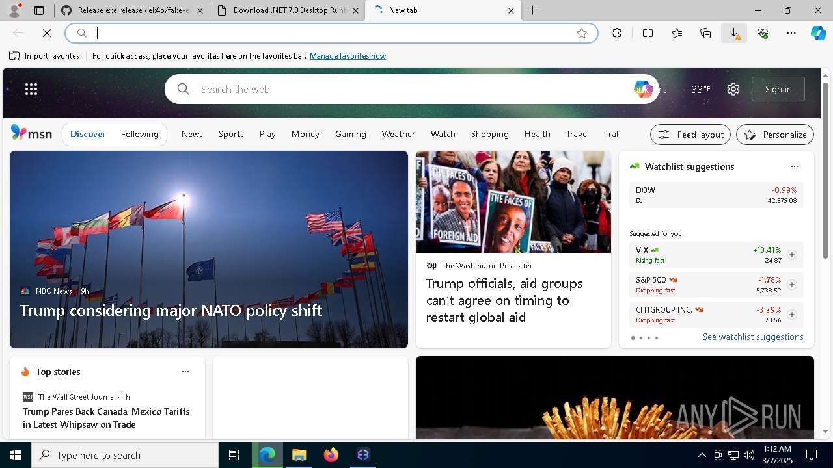Open the New tab button
This screenshot has height=468, width=833.
[x=533, y=10]
